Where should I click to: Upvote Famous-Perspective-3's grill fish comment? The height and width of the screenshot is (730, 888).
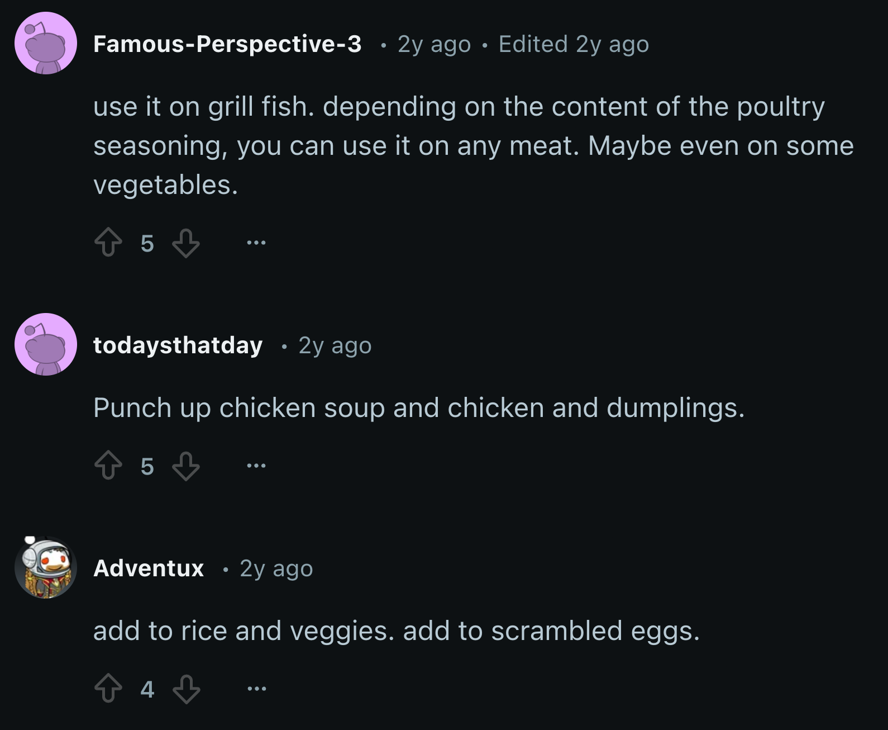click(108, 243)
